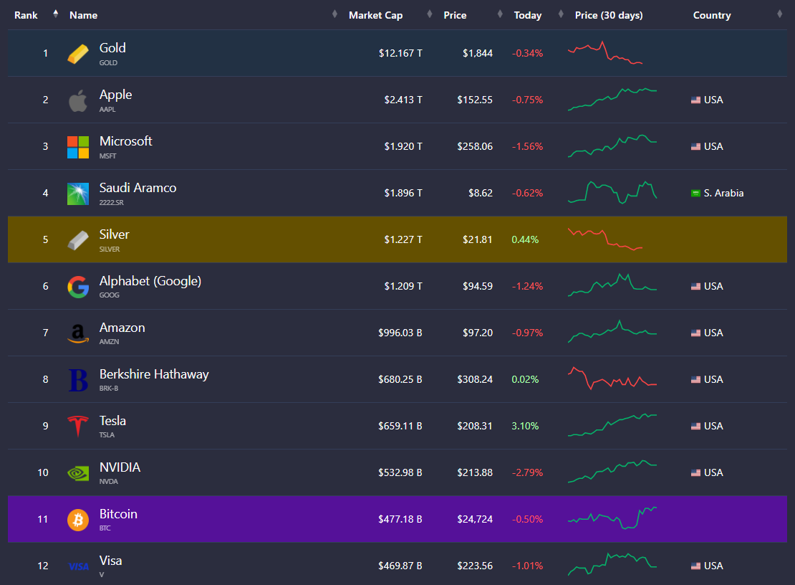Open the Visa company link
Screen dimensions: 795x585
point(110,561)
